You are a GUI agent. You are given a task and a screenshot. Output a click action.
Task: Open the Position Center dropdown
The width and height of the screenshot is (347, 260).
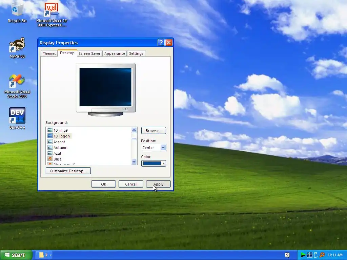pos(154,148)
